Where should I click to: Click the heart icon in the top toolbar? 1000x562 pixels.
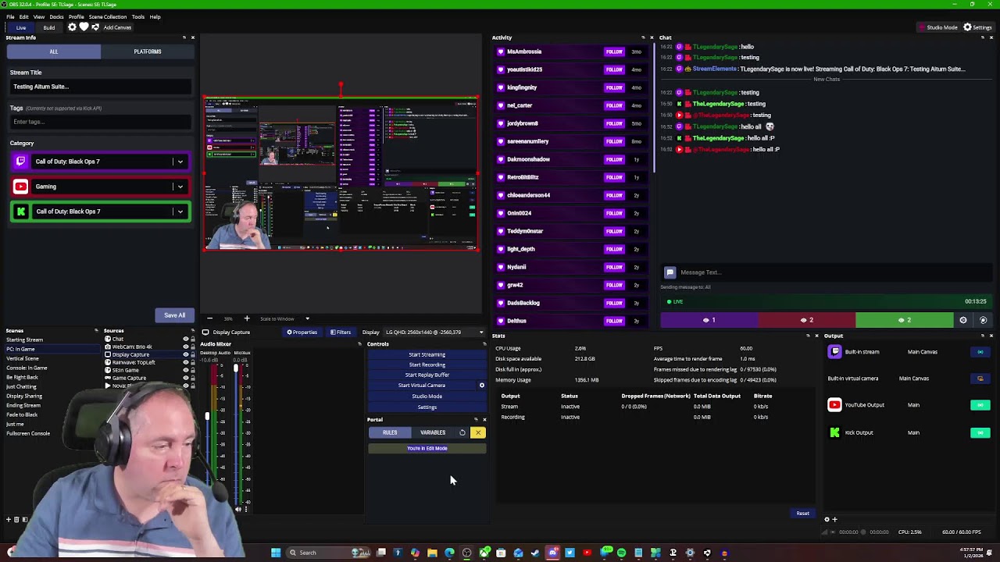click(84, 27)
